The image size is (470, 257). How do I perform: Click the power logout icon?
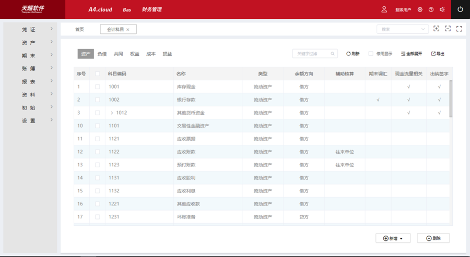tap(460, 9)
